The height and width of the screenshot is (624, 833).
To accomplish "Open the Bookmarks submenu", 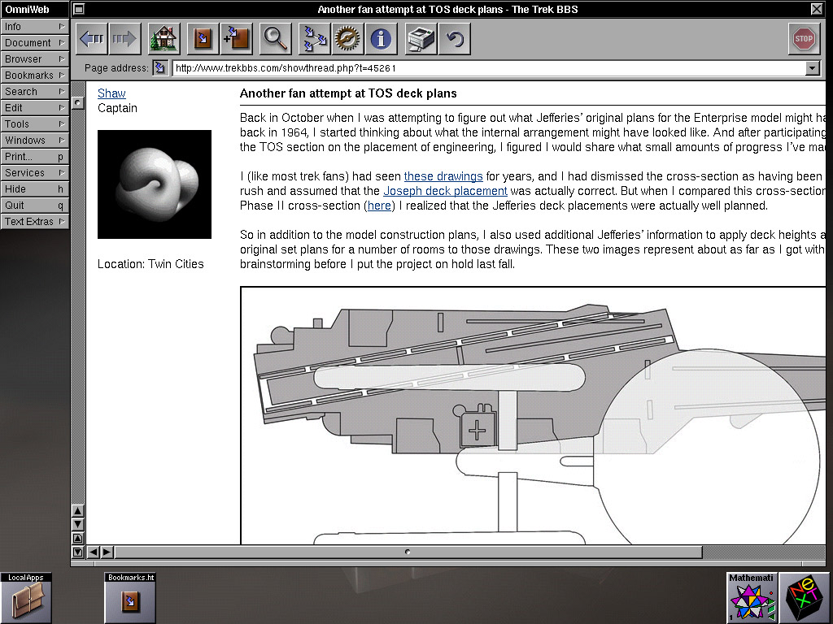I will point(34,76).
